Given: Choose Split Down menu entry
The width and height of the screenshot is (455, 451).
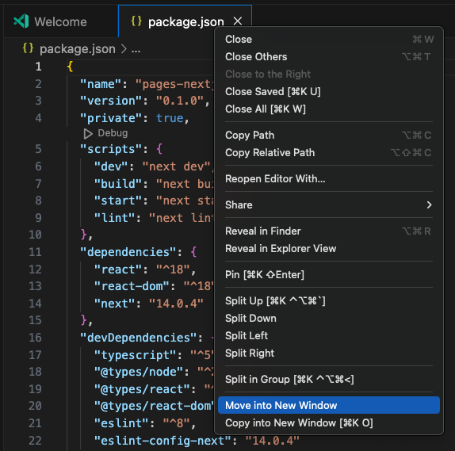Looking at the screenshot, I should (329, 318).
